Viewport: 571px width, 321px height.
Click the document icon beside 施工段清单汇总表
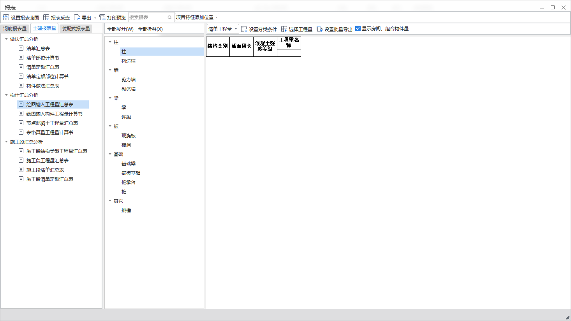(21, 170)
